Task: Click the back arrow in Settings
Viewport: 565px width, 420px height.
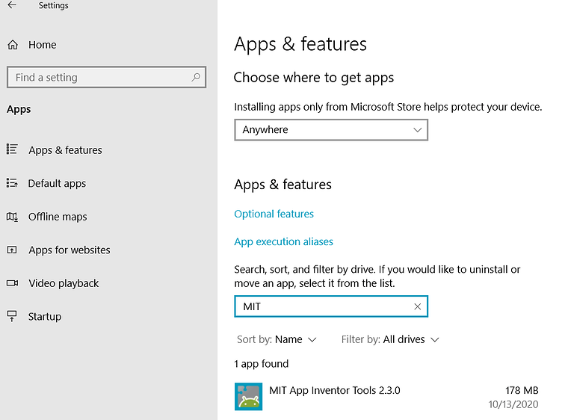Action: click(x=12, y=5)
